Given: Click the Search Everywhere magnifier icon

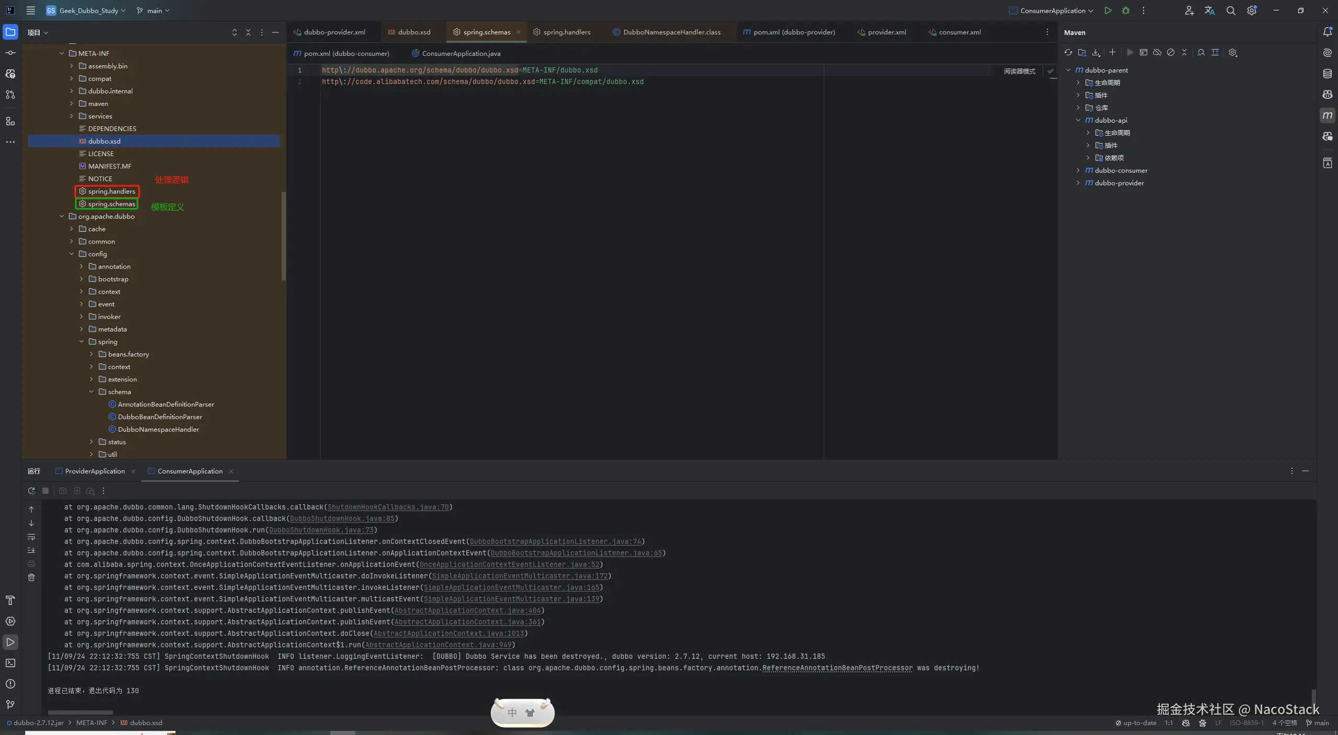Looking at the screenshot, I should pyautogui.click(x=1230, y=10).
